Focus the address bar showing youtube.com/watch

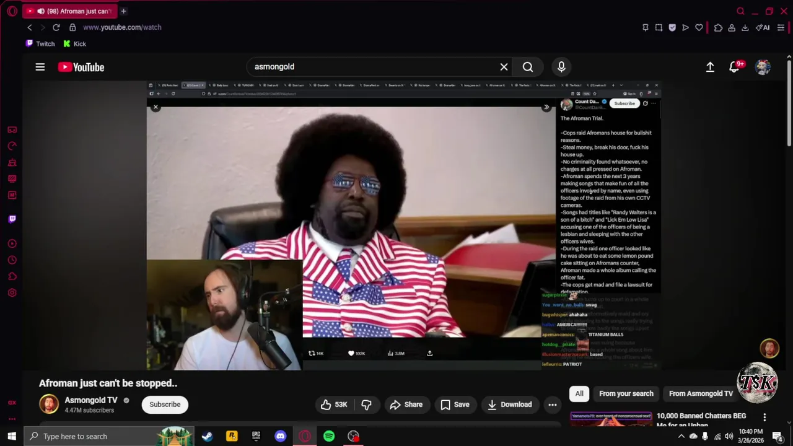coord(122,27)
